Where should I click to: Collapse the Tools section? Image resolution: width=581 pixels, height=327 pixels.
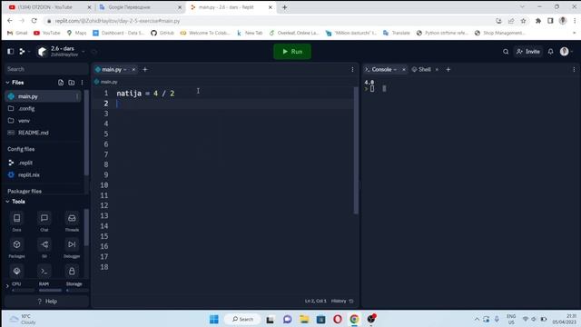pos(7,202)
